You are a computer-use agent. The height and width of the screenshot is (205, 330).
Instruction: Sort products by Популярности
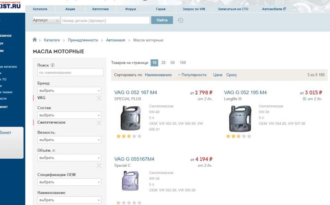click(x=194, y=75)
